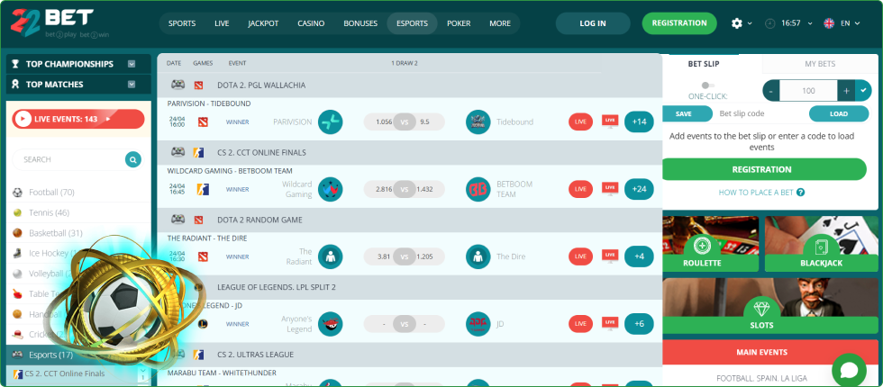
Task: Open the settings dropdown arrow
Action: [750, 23]
